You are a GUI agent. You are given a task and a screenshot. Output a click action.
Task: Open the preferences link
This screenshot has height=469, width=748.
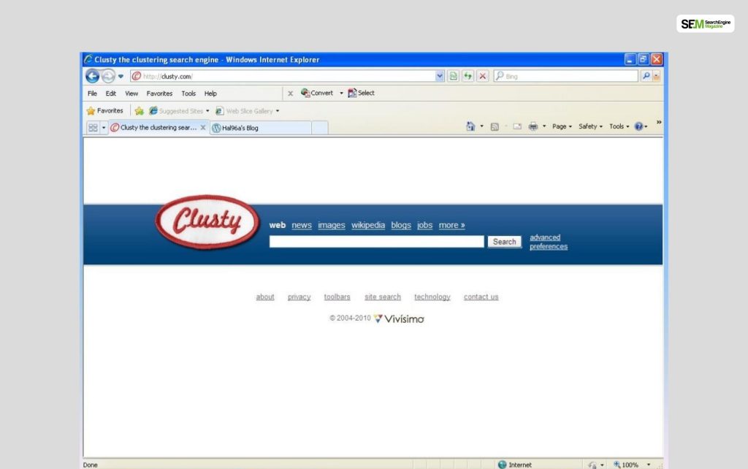(549, 247)
